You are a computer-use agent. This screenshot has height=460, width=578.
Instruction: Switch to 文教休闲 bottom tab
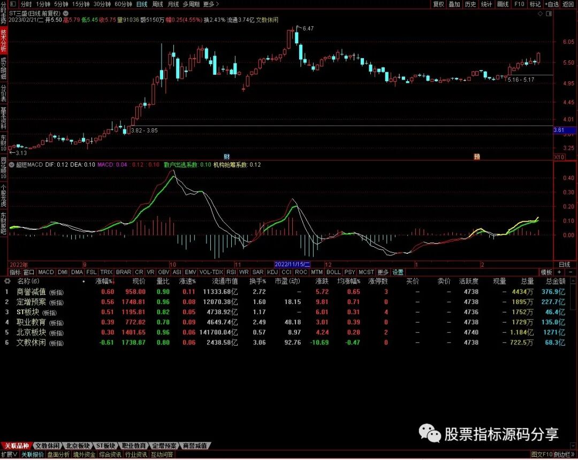(48, 446)
